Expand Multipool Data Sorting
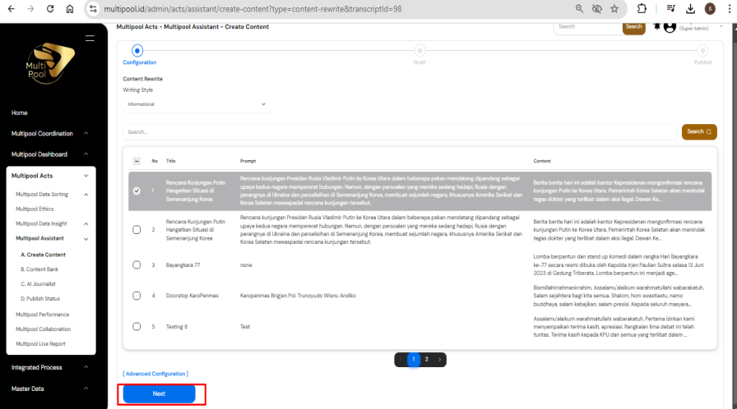Image resolution: width=737 pixels, height=409 pixels. [x=86, y=195]
